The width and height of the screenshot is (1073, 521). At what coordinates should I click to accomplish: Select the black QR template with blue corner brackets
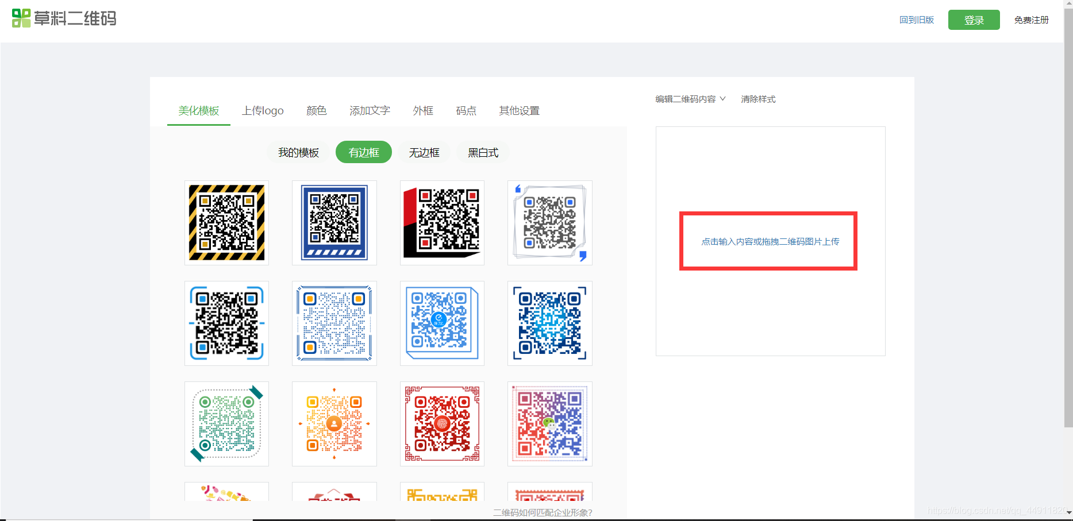point(226,323)
